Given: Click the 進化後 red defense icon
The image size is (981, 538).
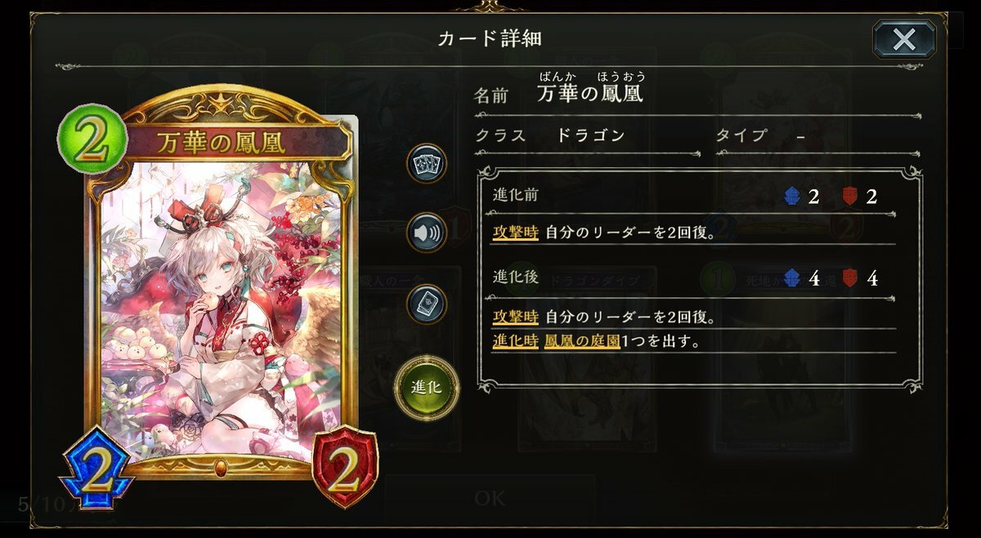Looking at the screenshot, I should click(851, 278).
